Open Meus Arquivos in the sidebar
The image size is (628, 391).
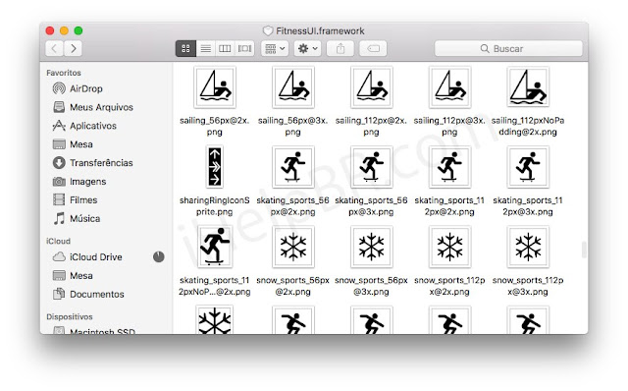92,107
